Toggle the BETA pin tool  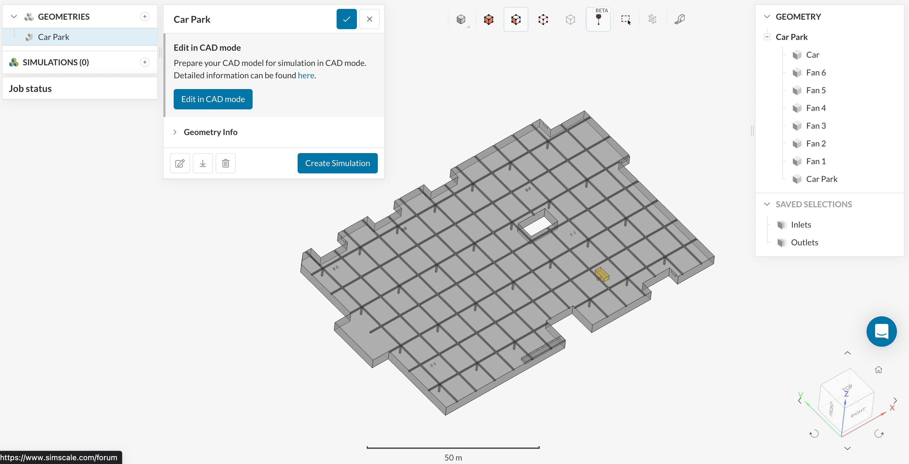[598, 19]
